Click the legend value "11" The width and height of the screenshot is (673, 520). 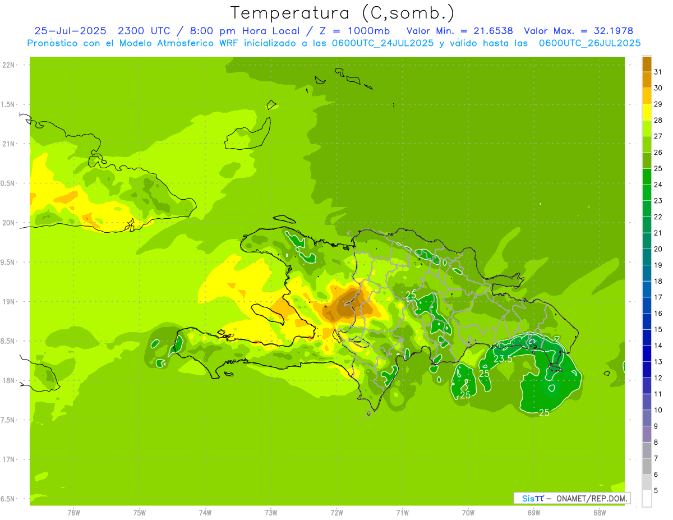pyautogui.click(x=658, y=394)
